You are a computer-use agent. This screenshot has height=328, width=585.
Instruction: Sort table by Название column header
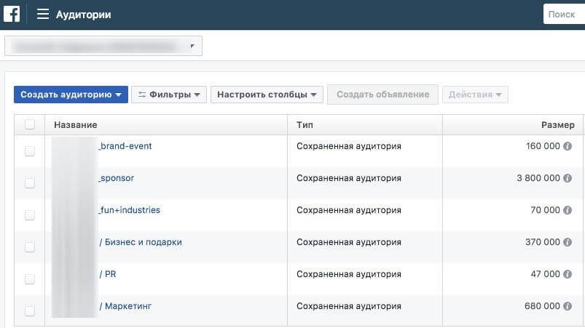point(76,125)
